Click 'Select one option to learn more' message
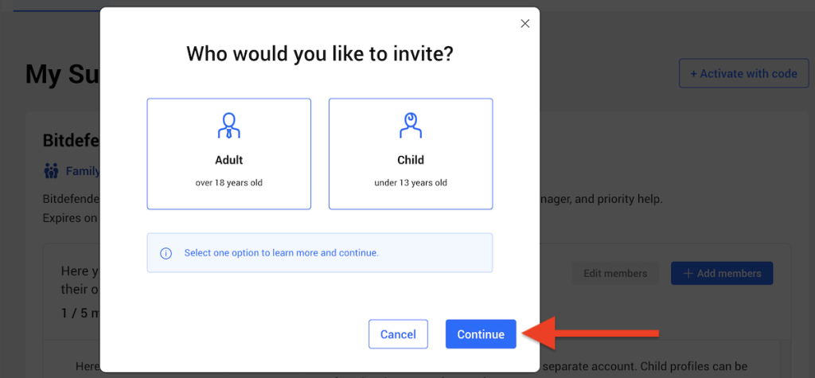Image resolution: width=815 pixels, height=378 pixels. point(281,253)
